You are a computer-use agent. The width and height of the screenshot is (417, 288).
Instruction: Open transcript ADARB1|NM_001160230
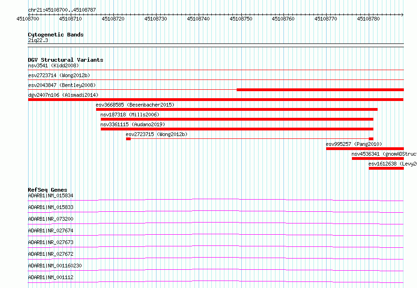55,266
